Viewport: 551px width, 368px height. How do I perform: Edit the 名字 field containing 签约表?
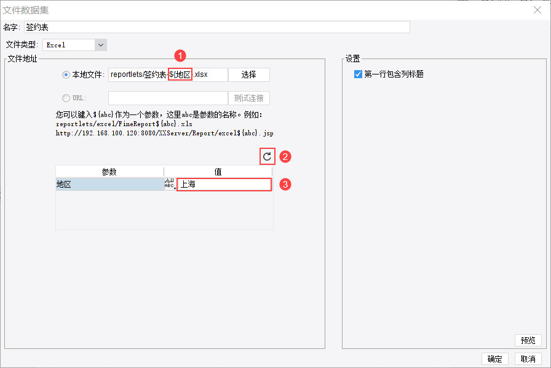(217, 27)
